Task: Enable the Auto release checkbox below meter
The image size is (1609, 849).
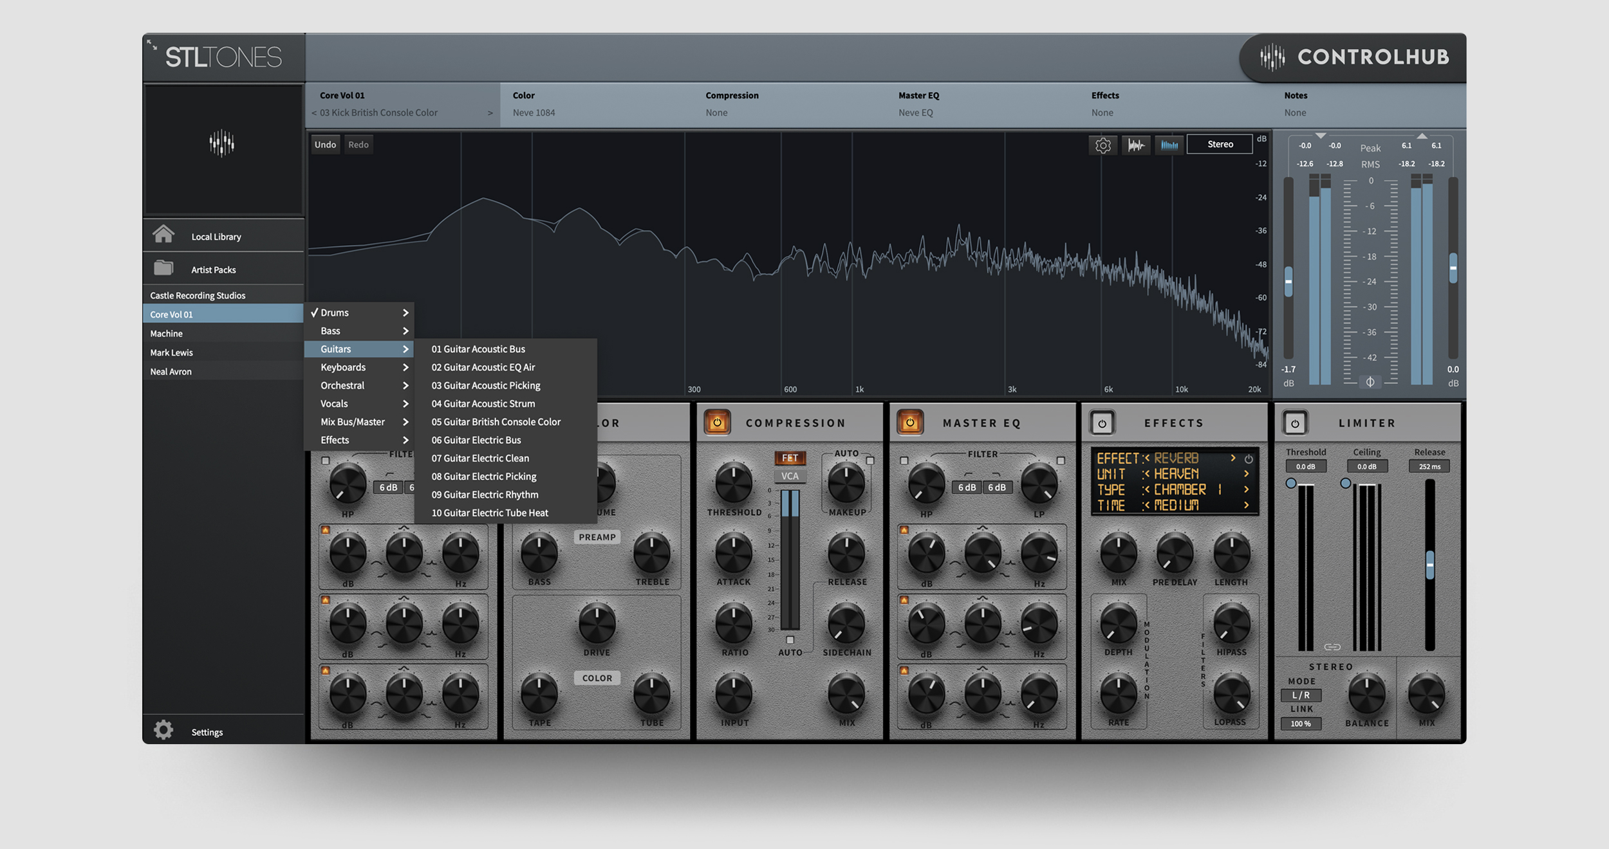Action: (790, 640)
